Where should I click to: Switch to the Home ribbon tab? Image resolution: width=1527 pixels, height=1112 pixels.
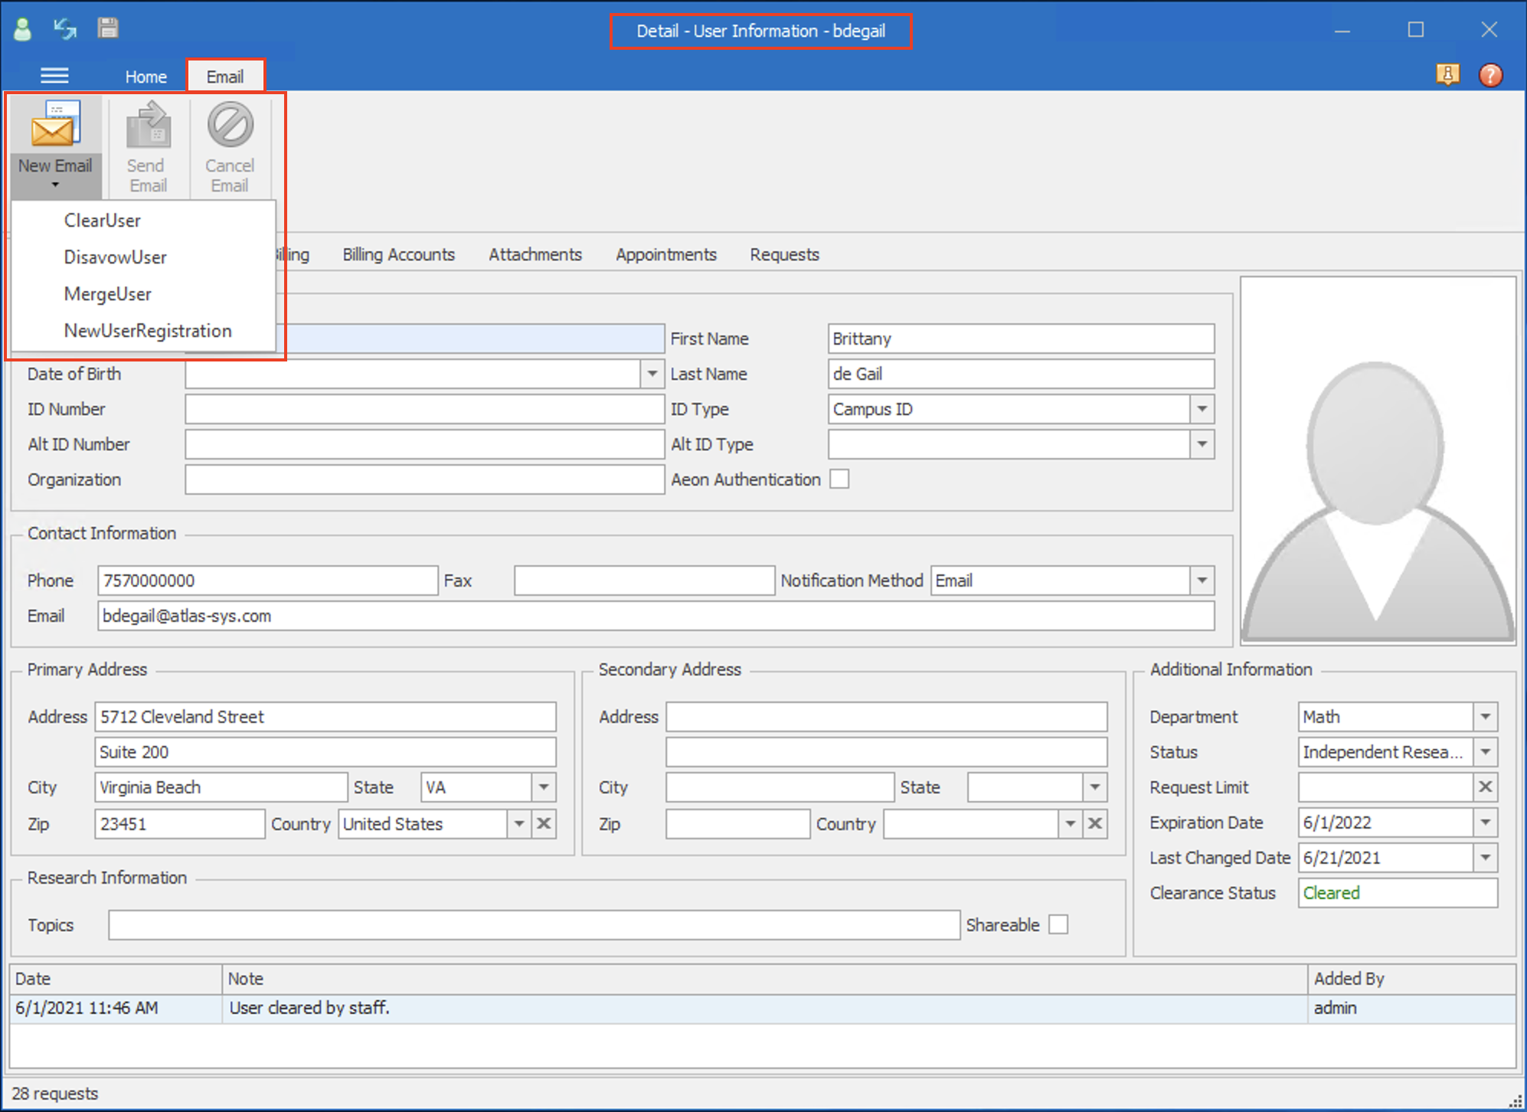[146, 76]
